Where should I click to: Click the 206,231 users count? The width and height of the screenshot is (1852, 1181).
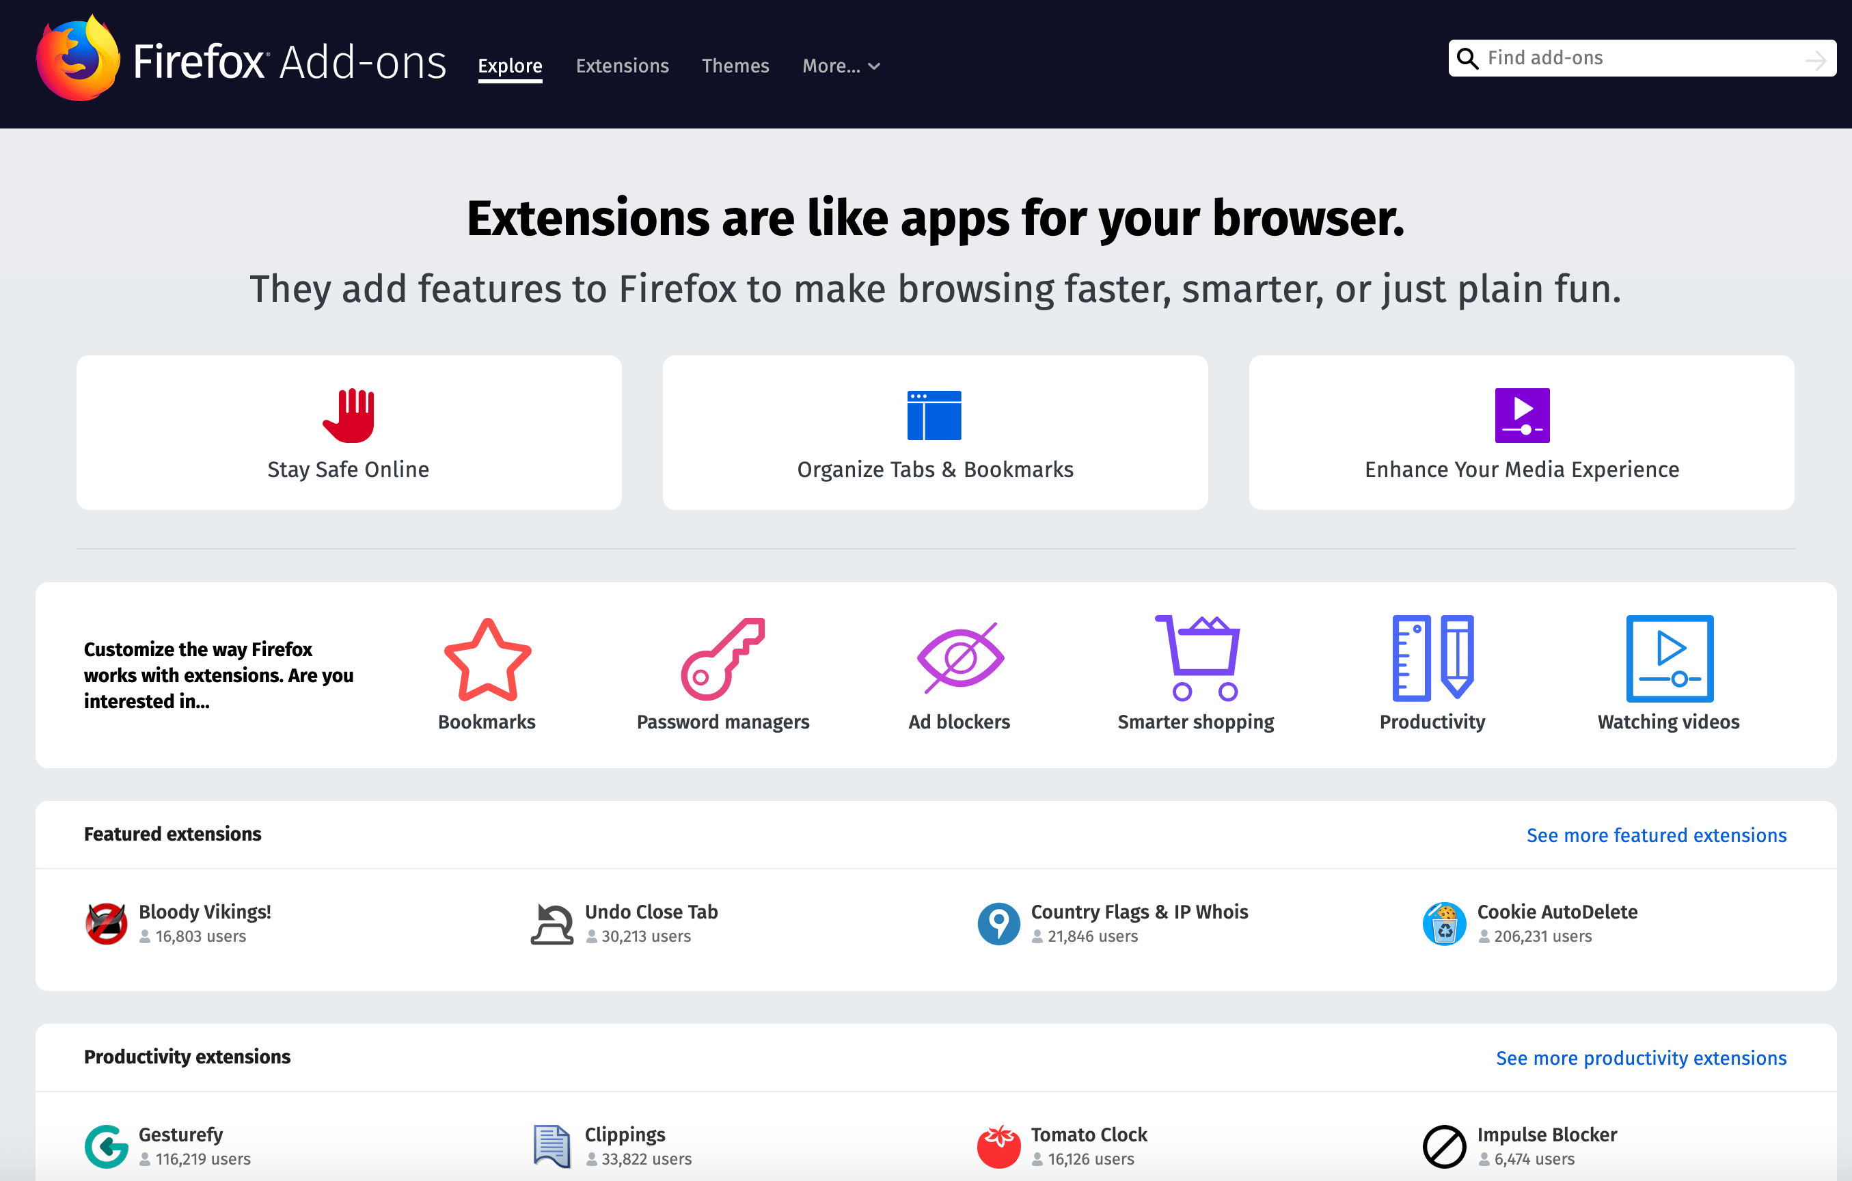coord(1542,936)
